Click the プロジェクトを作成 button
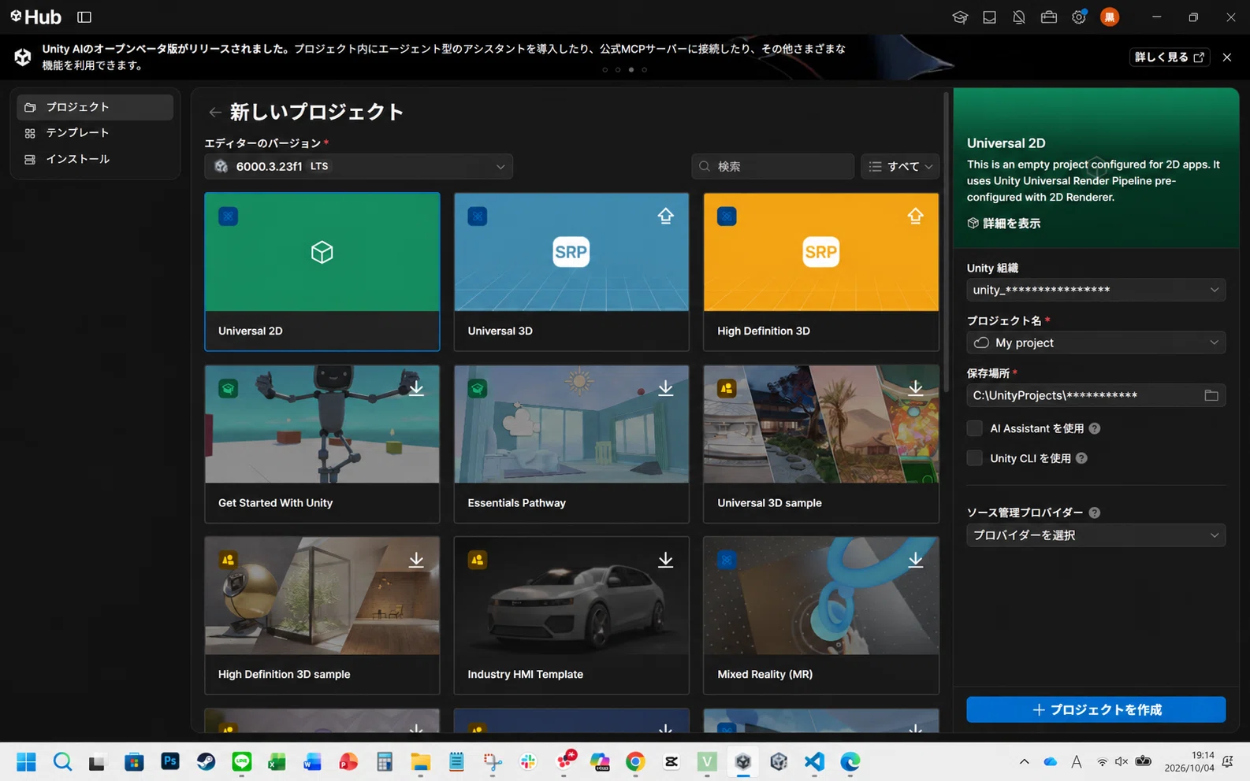The height and width of the screenshot is (781, 1250). 1096,709
